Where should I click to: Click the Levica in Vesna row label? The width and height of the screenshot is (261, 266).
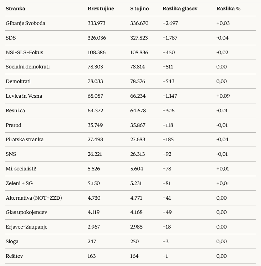coord(24,96)
